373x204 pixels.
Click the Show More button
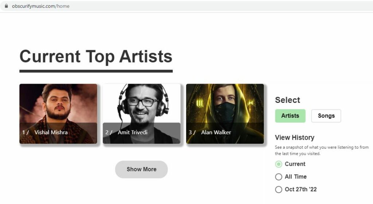pyautogui.click(x=141, y=169)
